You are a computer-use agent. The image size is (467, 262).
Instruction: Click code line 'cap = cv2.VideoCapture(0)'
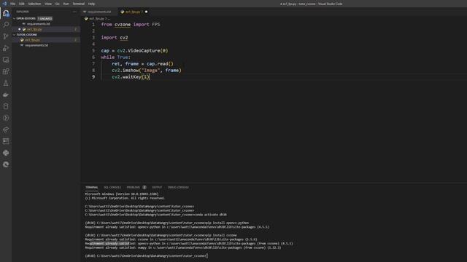[x=134, y=51]
